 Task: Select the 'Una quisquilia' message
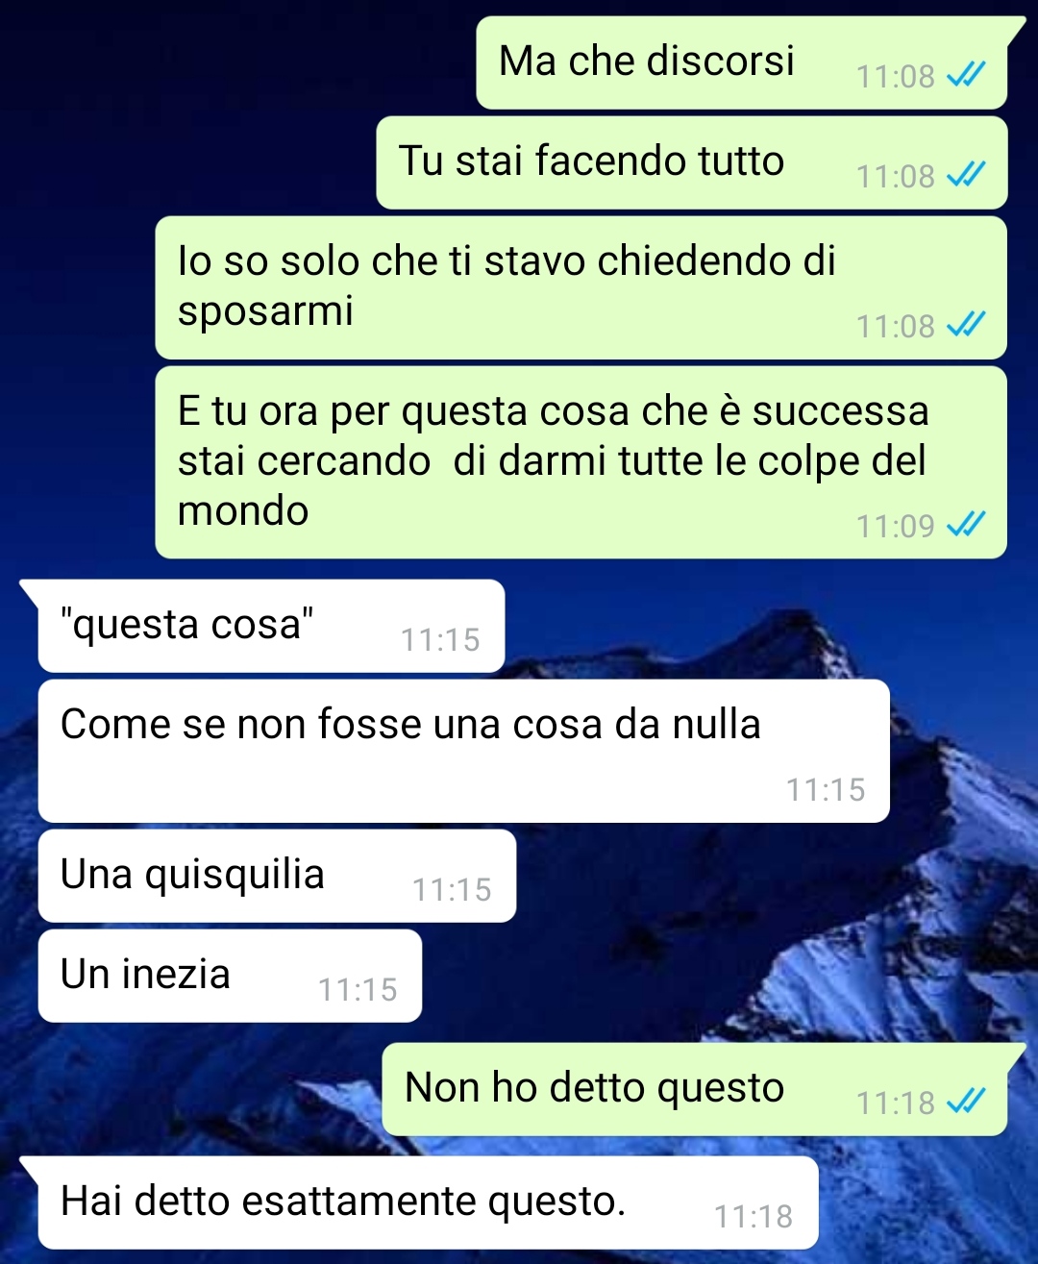pyautogui.click(x=277, y=876)
